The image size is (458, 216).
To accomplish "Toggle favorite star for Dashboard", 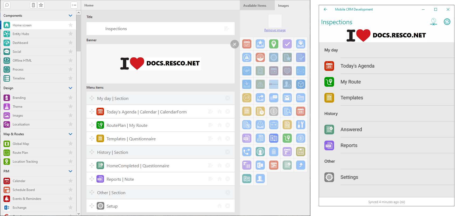I will 71,43.
